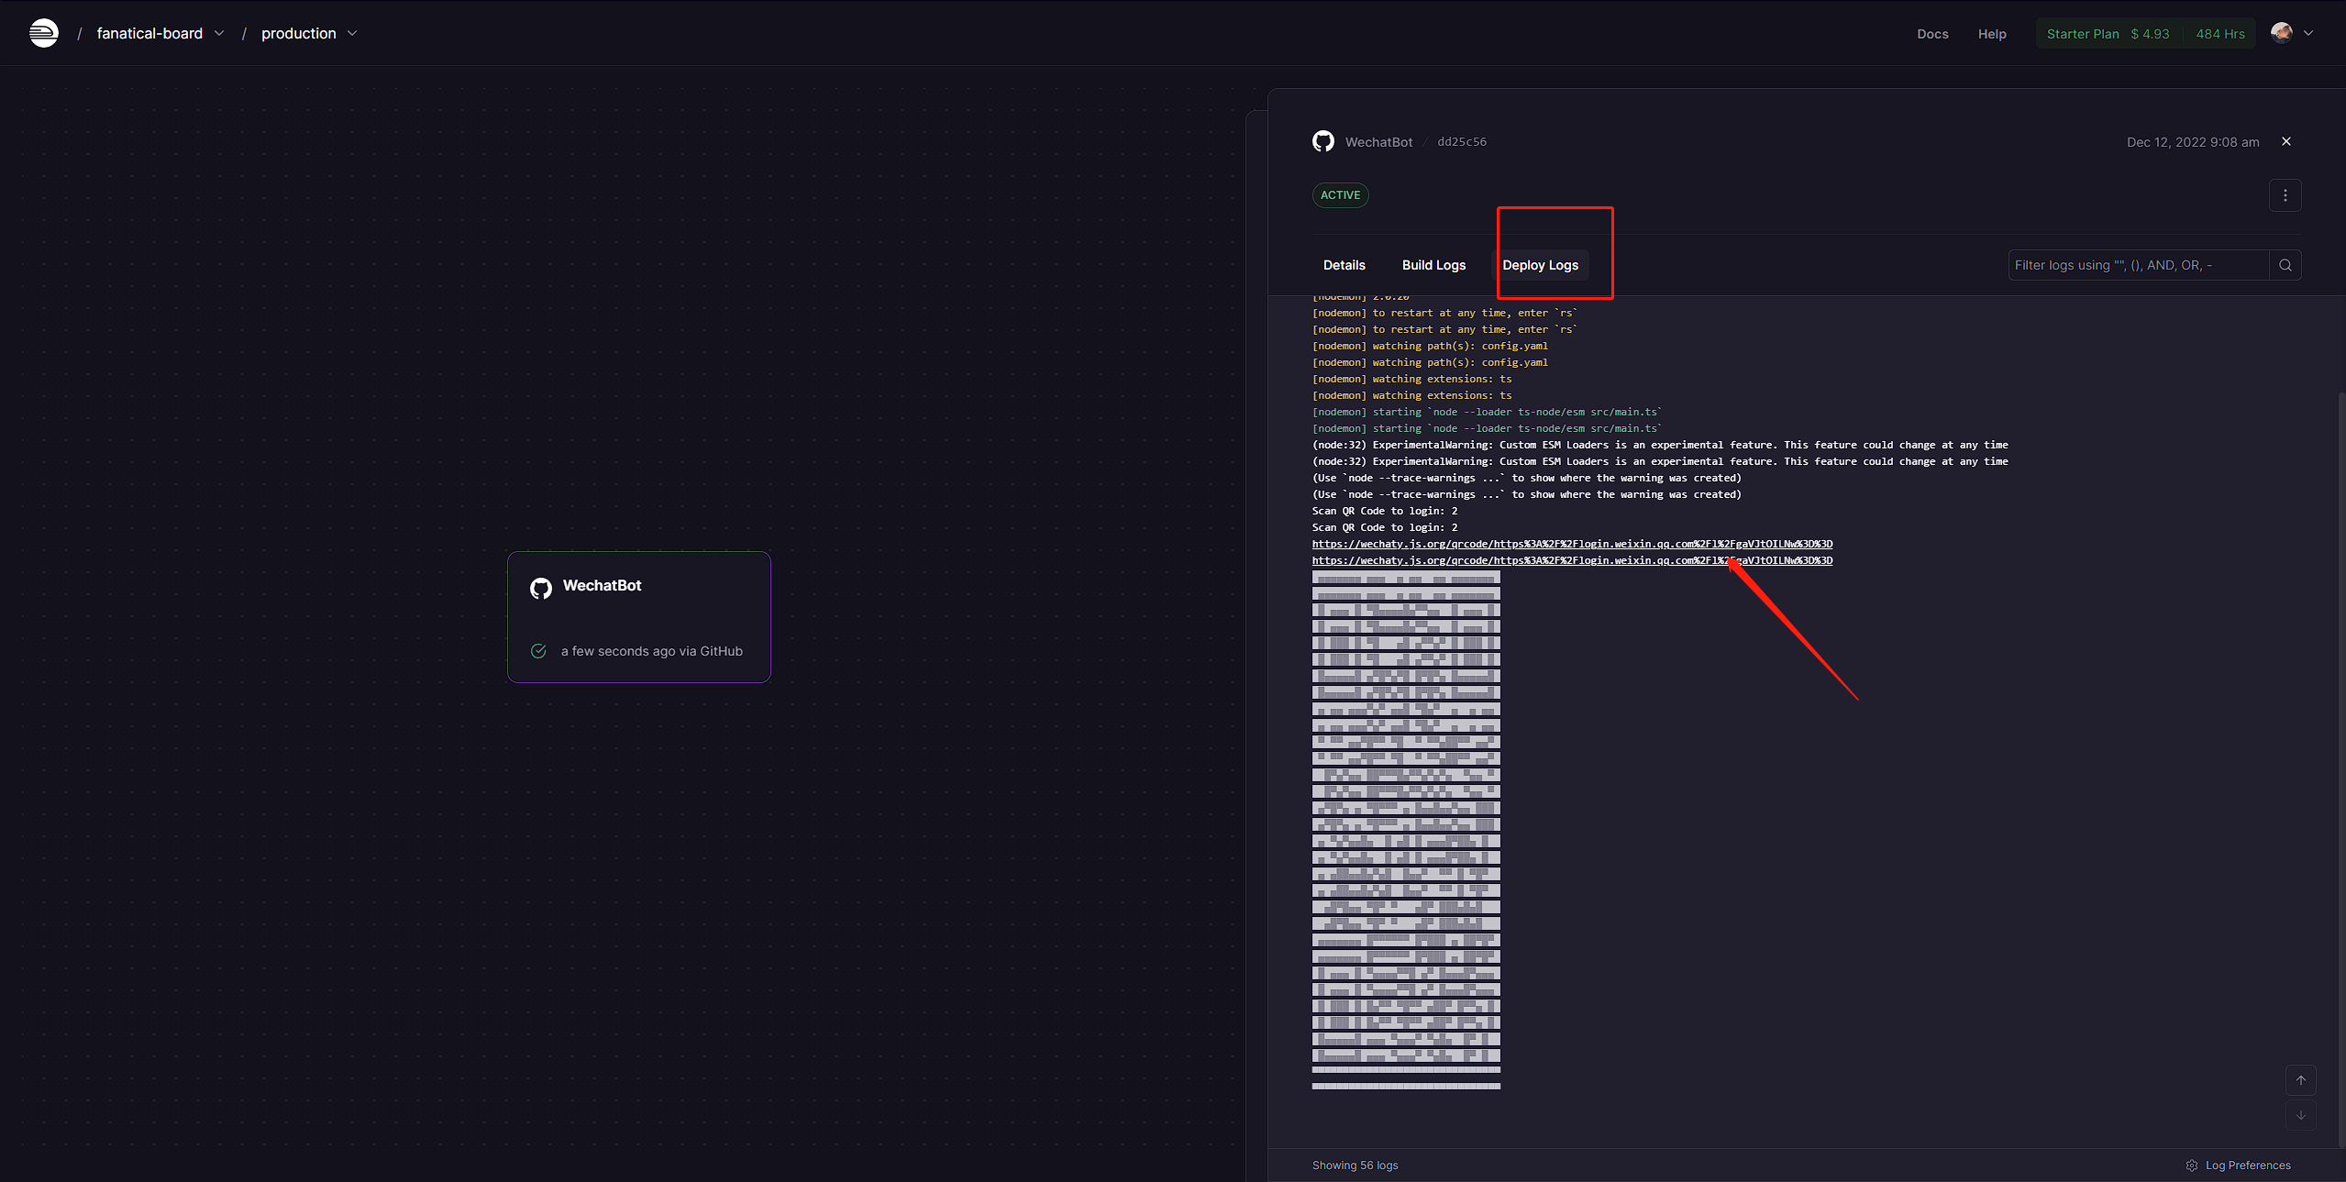Click commit hash dd25c56
This screenshot has height=1182, width=2346.
coord(1462,141)
